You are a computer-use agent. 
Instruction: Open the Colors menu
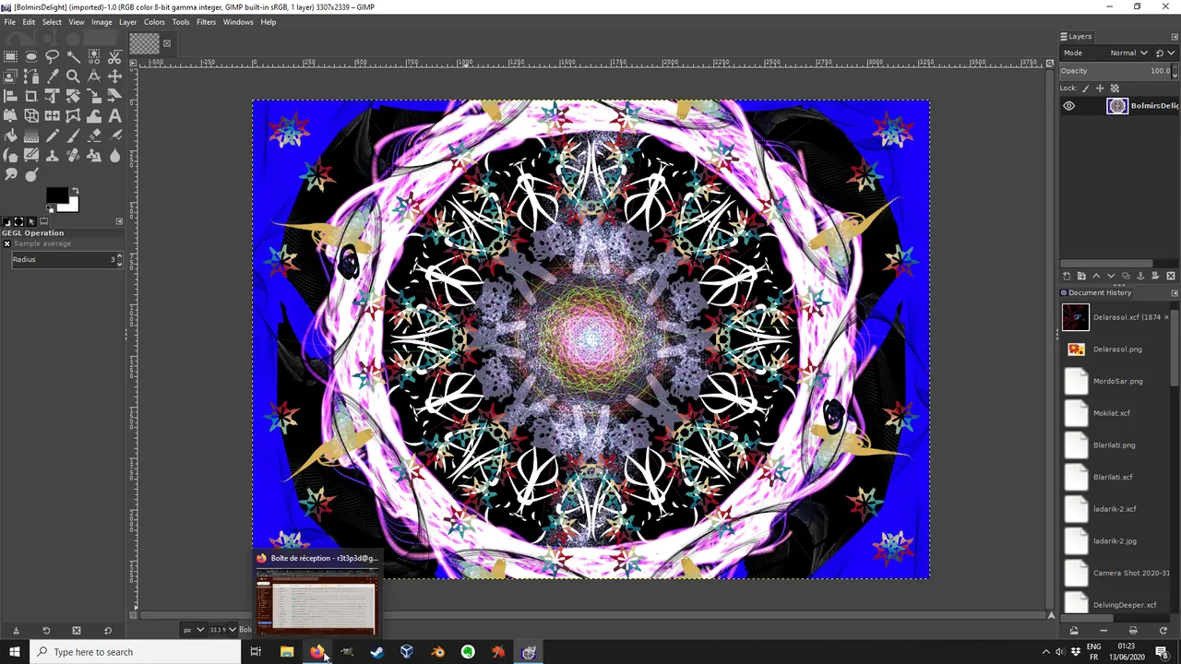pos(154,22)
